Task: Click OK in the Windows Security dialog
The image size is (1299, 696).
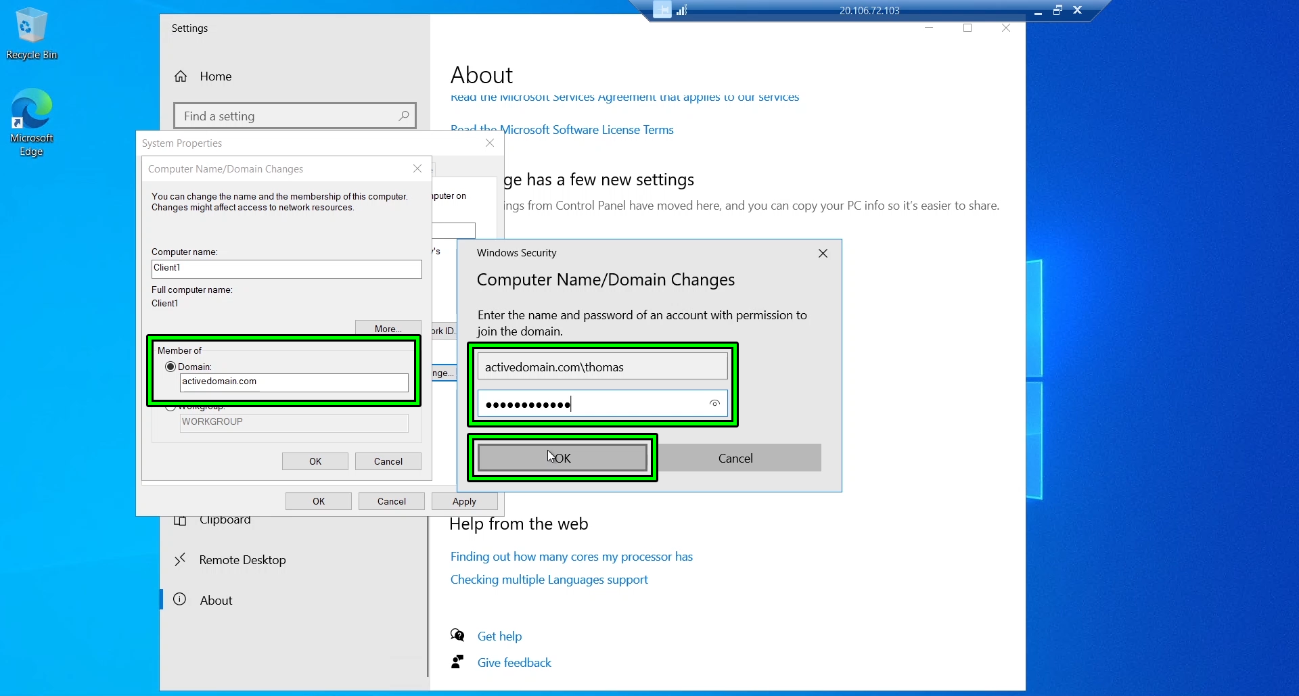Action: point(562,457)
